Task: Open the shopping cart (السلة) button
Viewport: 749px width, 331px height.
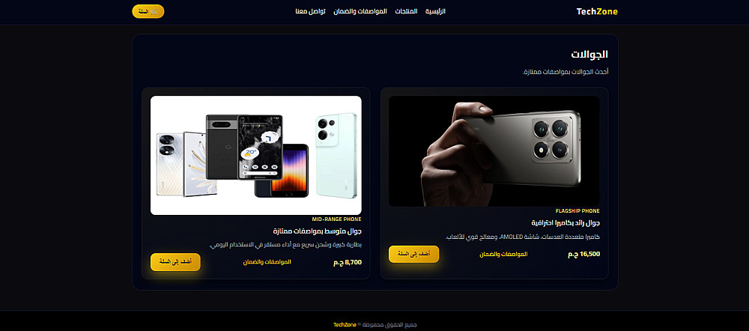Action: tap(148, 11)
